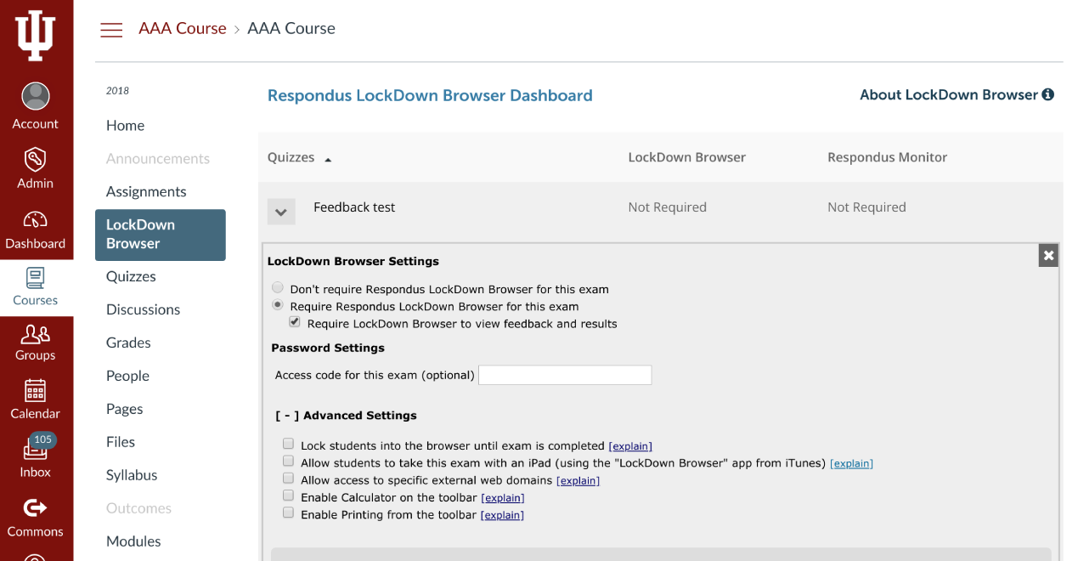This screenshot has height=561, width=1078.
Task: Open the Admin shield icon
Action: (35, 158)
